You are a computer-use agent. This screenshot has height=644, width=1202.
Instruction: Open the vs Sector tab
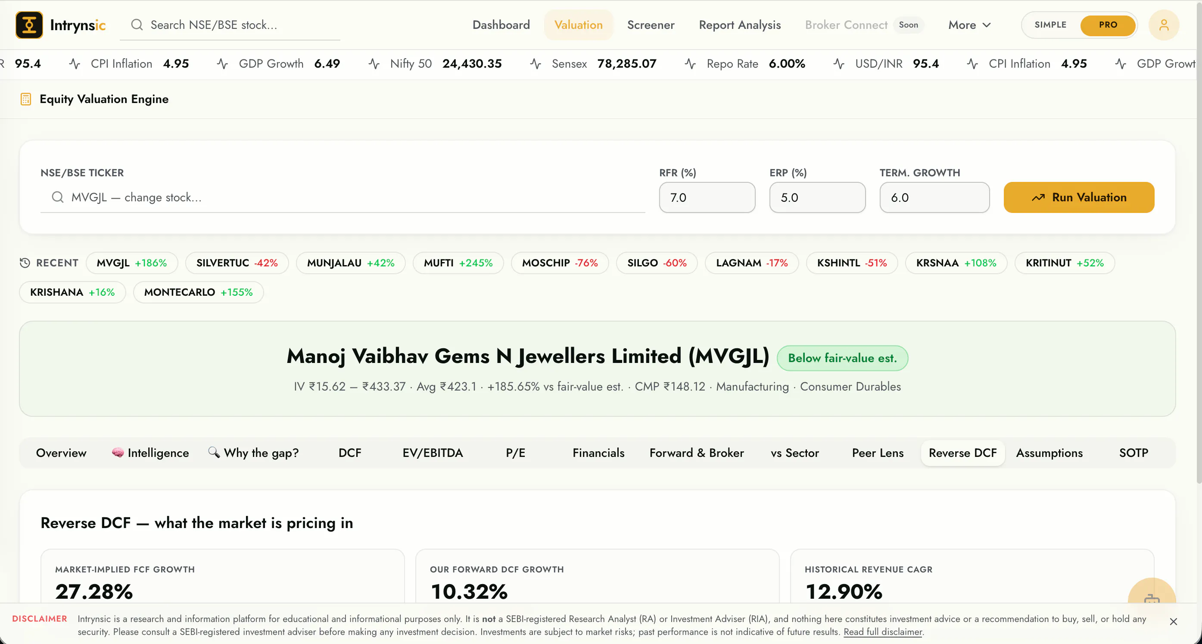(794, 453)
